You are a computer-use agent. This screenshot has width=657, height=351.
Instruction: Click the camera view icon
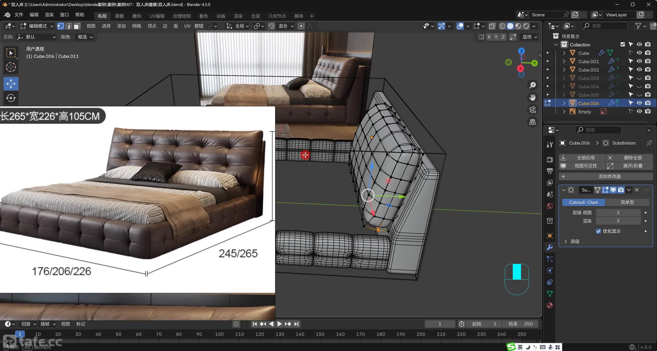[x=532, y=110]
